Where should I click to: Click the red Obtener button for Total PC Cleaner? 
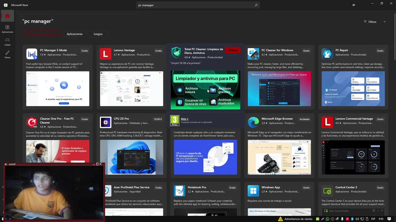tap(232, 50)
